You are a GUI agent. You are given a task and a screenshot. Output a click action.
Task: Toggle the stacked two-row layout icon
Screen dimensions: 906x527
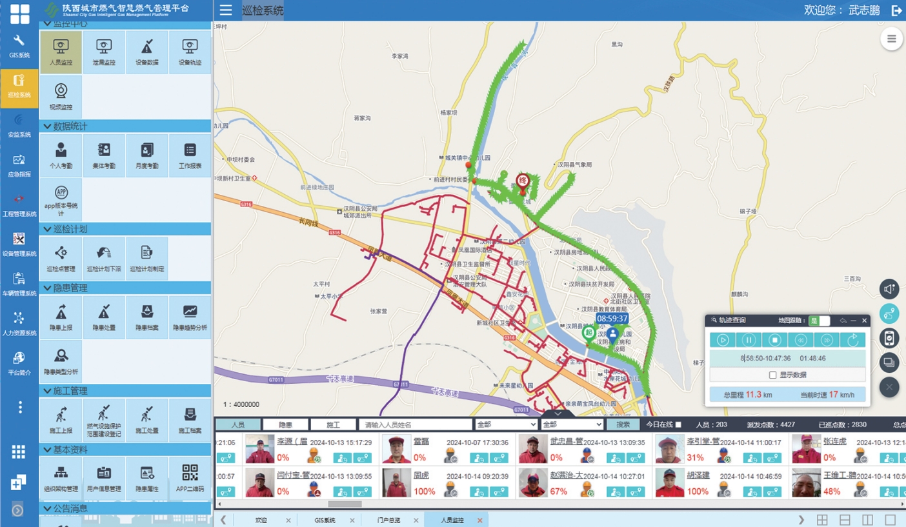[x=845, y=520]
